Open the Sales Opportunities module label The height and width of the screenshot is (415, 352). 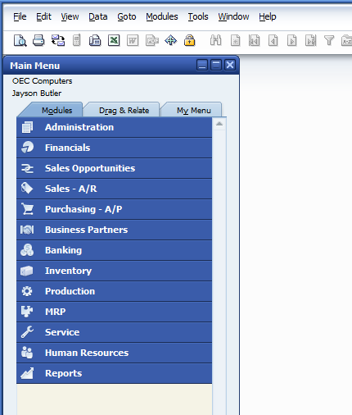click(x=90, y=168)
